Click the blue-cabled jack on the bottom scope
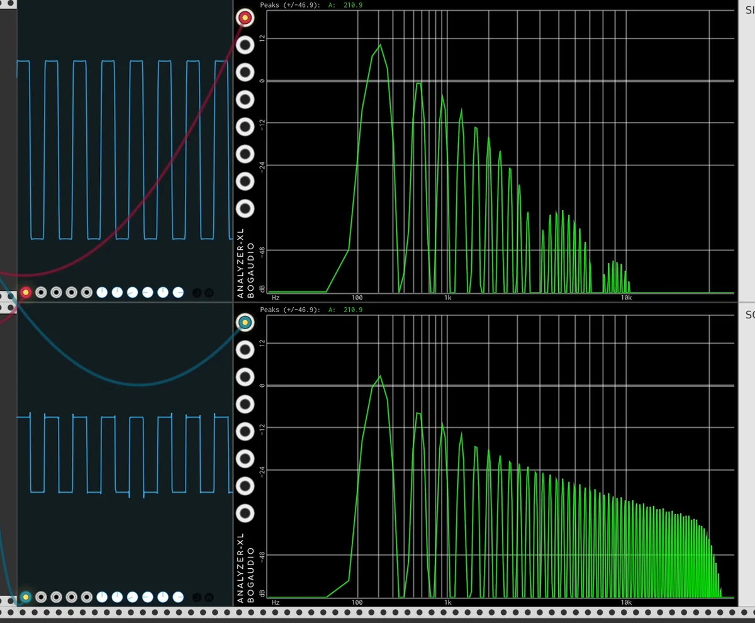755x623 pixels. tap(26, 597)
